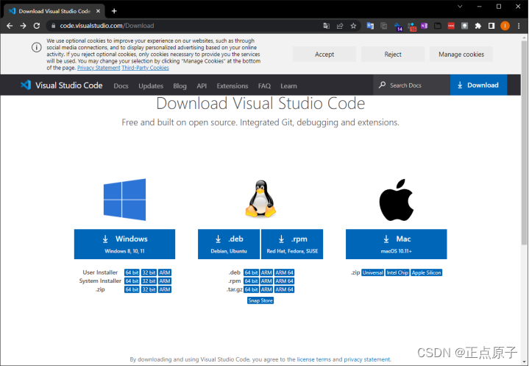The height and width of the screenshot is (366, 529).
Task: Click the cookie notice info icon
Action: point(37,47)
